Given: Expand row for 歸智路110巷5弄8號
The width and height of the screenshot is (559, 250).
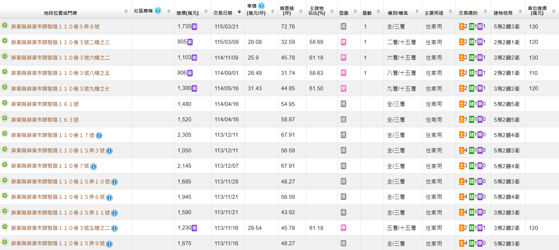Looking at the screenshot, I should [5, 26].
